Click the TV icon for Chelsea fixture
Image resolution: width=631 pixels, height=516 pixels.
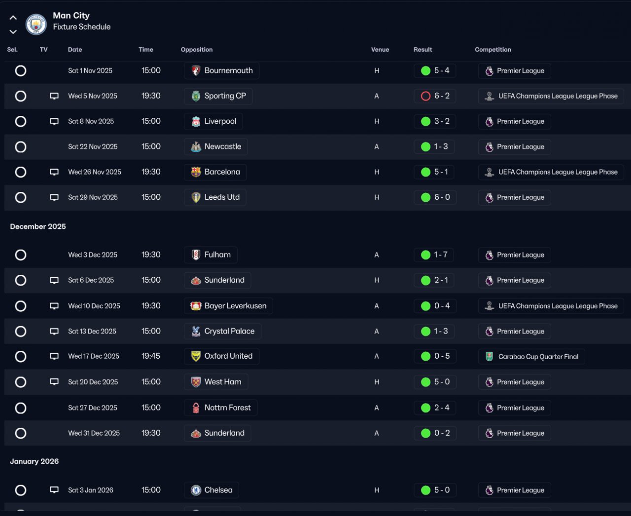(54, 490)
